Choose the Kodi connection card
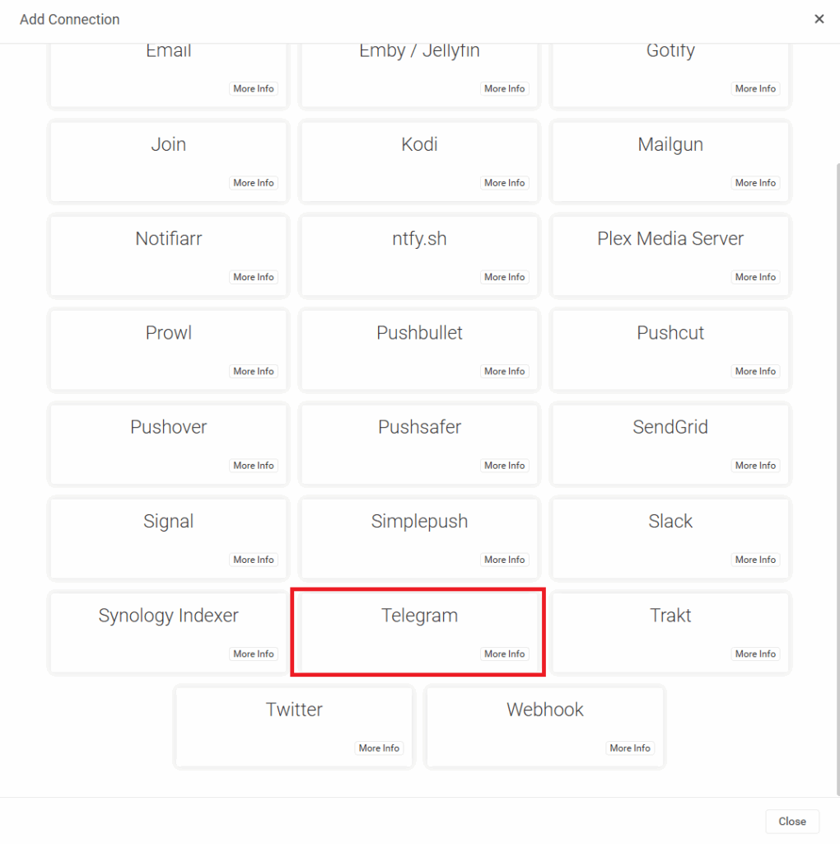This screenshot has width=840, height=844. click(x=419, y=161)
